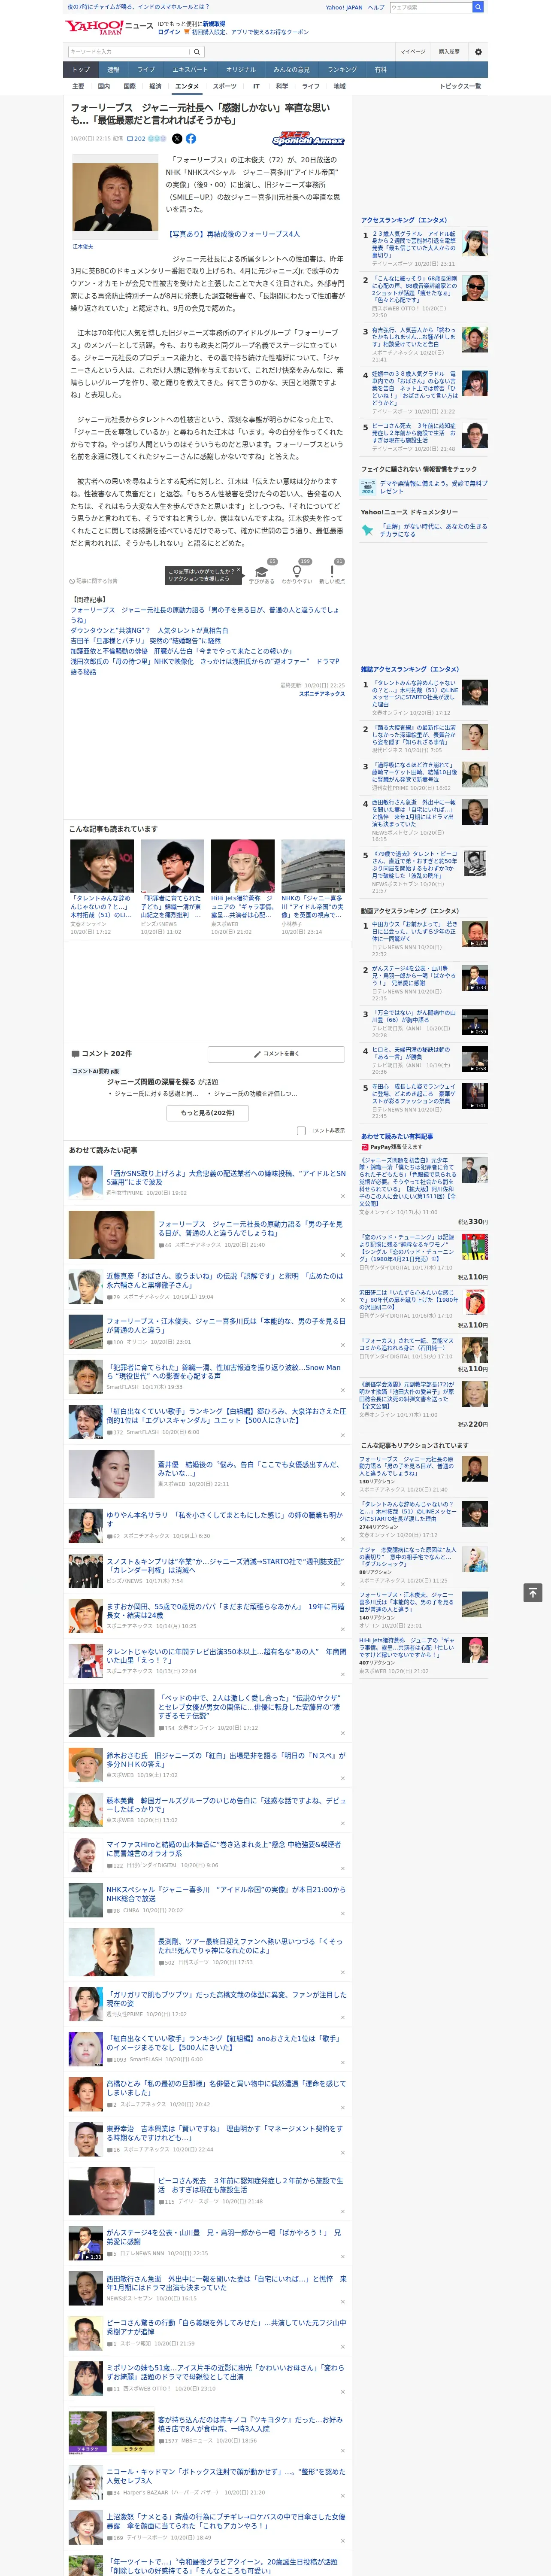This screenshot has width=551, height=2576.
Task: Select the ランキング tab
Action: coord(342,70)
